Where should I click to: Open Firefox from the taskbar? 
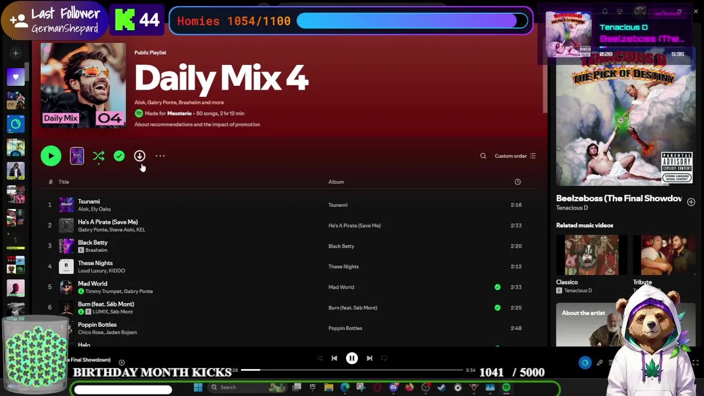(409, 388)
